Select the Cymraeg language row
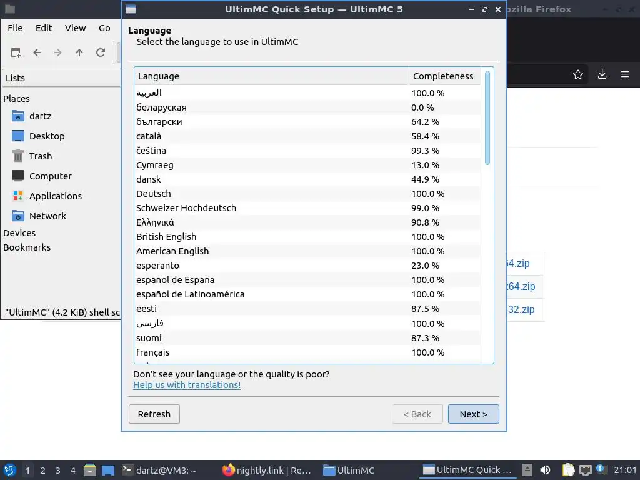 [x=307, y=165]
